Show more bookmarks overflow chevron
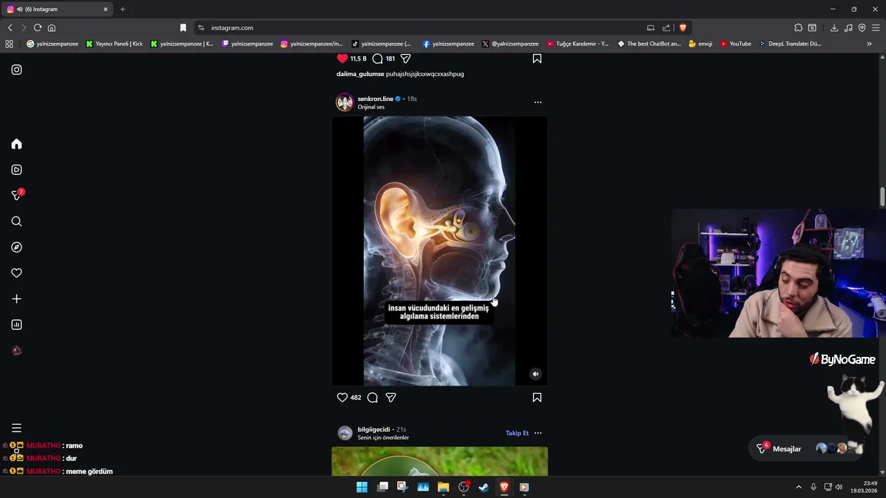Viewport: 886px width, 498px height. pyautogui.click(x=869, y=44)
